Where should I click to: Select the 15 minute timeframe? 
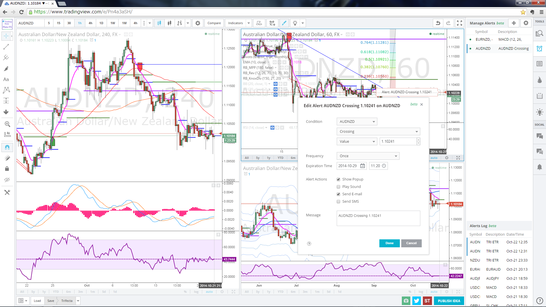click(59, 23)
